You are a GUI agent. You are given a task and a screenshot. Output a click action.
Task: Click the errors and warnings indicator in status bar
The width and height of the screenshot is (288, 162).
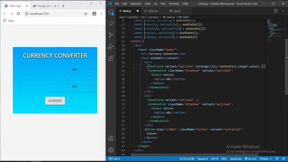(x=114, y=159)
